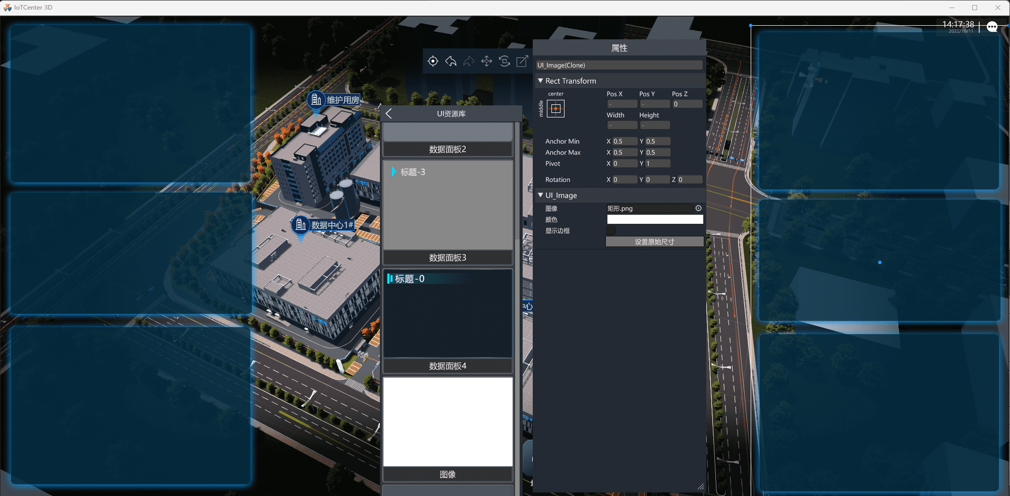1010x496 pixels.
Task: Click the image picker circle next to 矩形.png
Action: pos(698,208)
